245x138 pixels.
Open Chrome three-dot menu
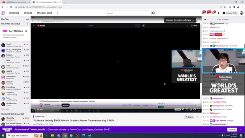[242, 7]
